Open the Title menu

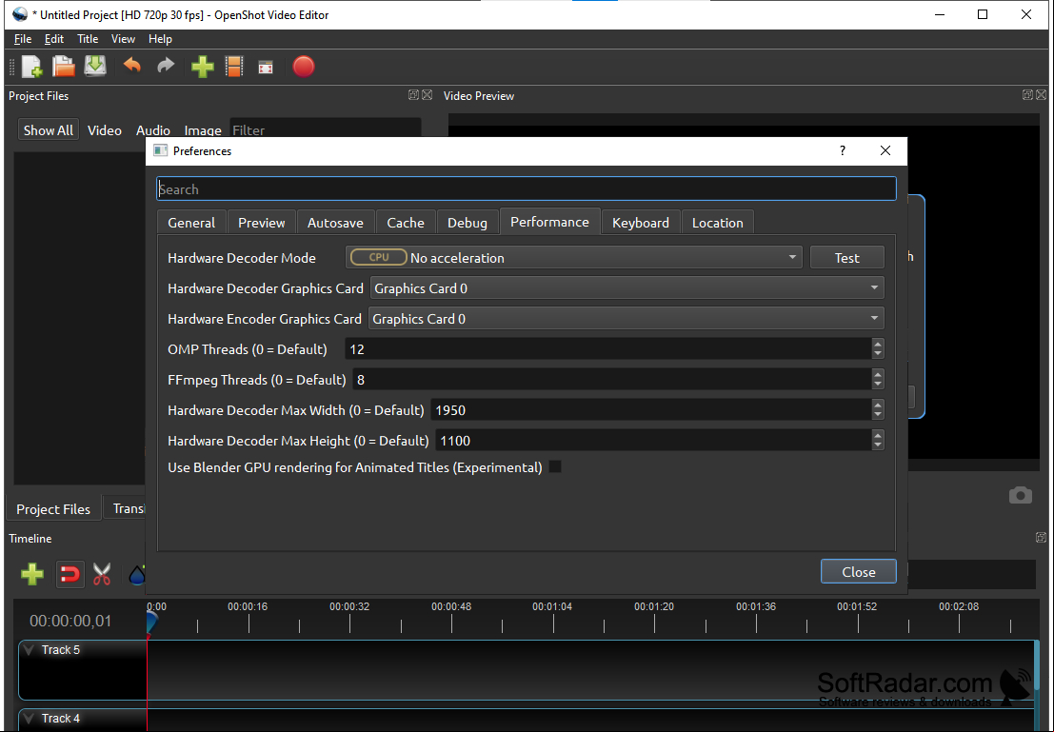pos(88,39)
